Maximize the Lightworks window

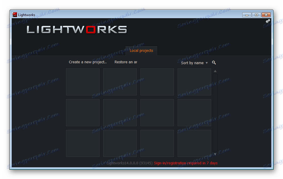click(256, 15)
